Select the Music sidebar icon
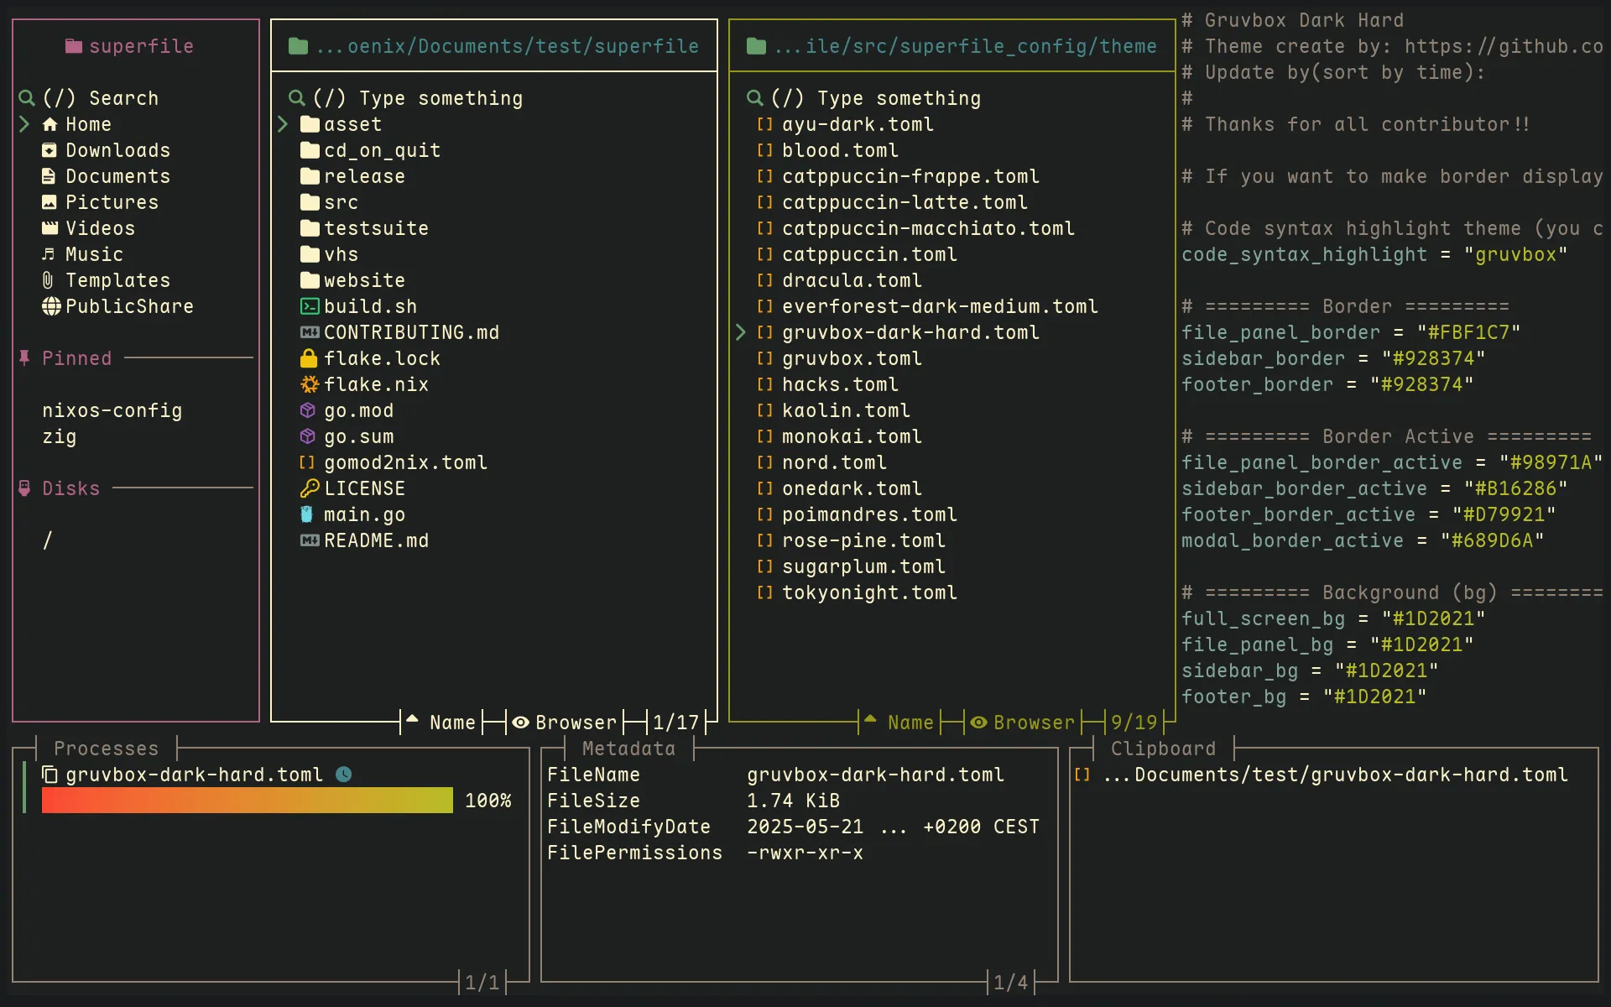 tap(49, 254)
